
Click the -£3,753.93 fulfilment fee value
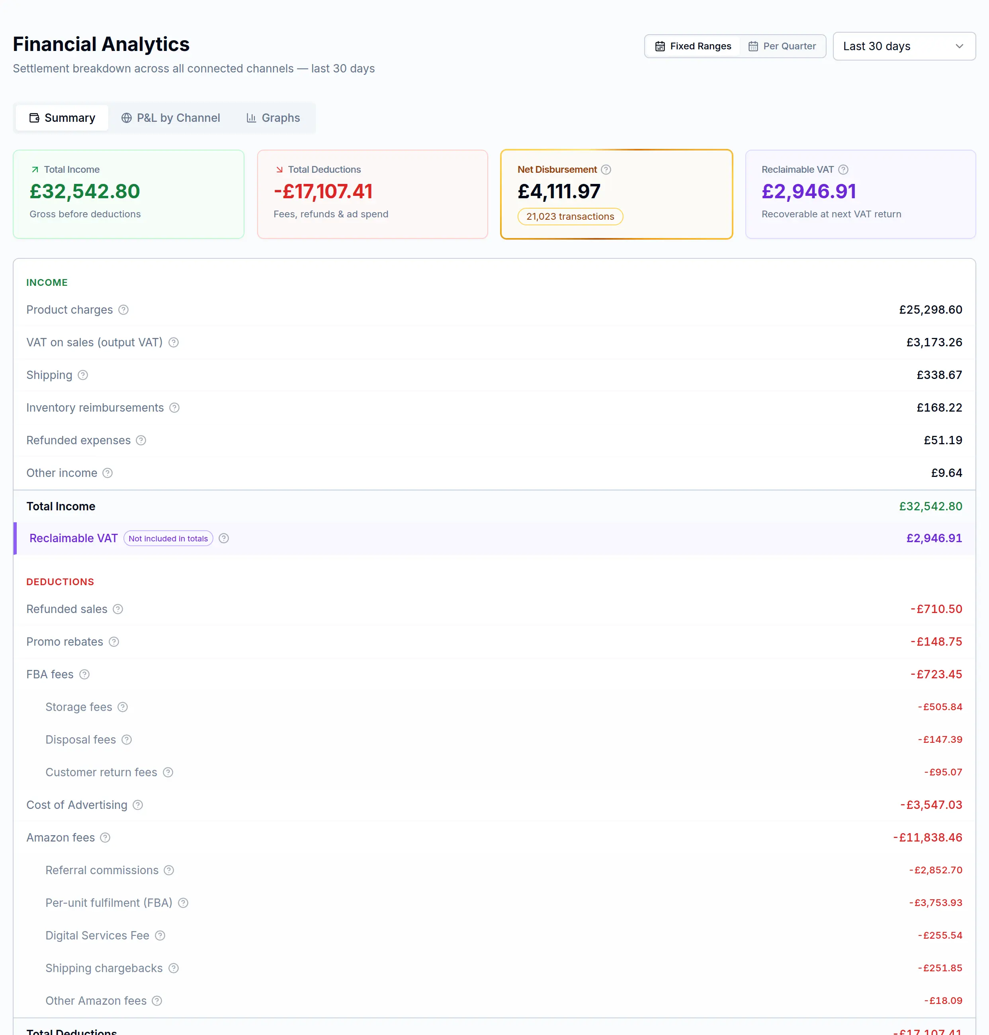935,903
